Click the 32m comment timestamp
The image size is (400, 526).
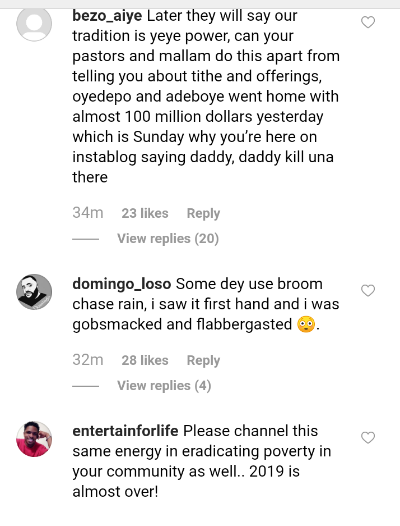[x=88, y=360]
